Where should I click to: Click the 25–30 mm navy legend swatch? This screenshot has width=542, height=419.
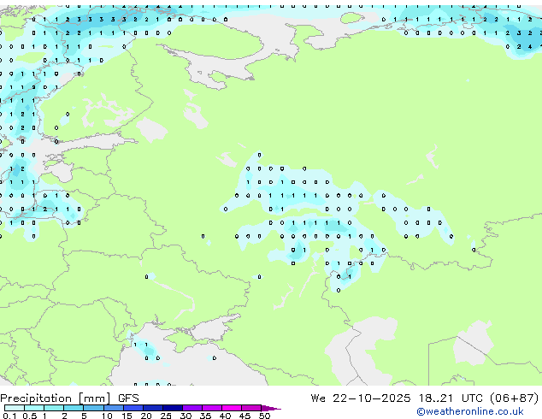pyautogui.click(x=172, y=408)
